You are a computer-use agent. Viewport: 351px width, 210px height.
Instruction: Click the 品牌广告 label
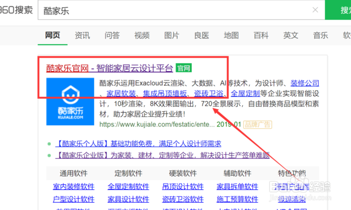258,125
